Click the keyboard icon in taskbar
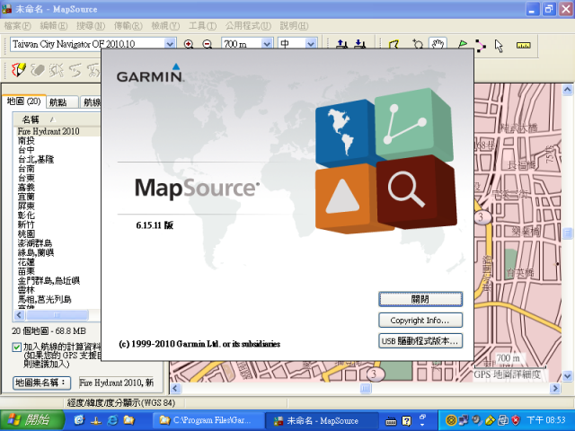 click(x=391, y=421)
